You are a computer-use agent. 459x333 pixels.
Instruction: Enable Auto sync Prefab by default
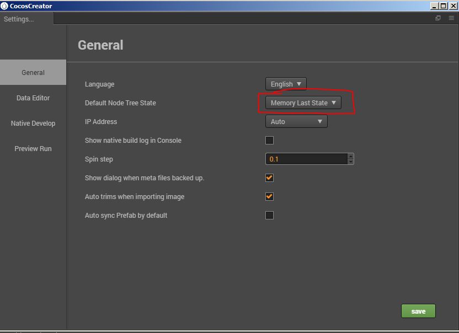click(269, 216)
